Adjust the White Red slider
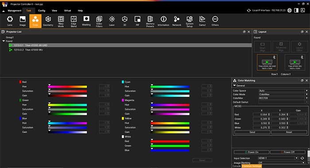 170,141
